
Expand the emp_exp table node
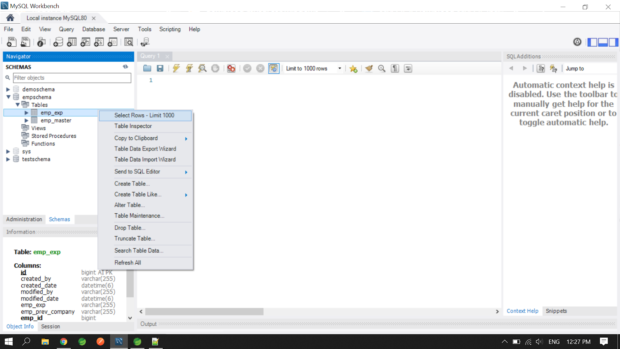tap(26, 112)
